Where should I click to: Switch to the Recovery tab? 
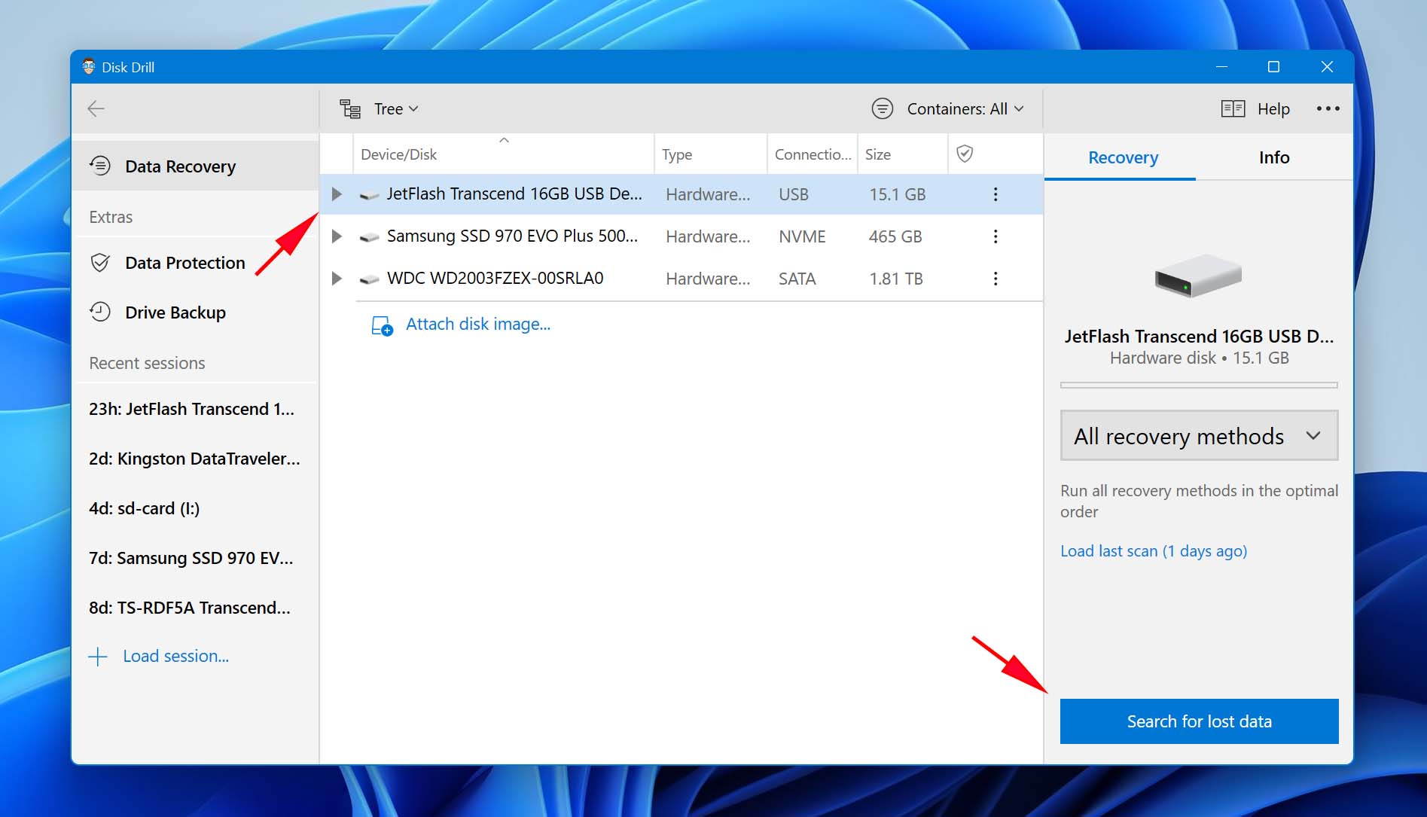[x=1123, y=157]
